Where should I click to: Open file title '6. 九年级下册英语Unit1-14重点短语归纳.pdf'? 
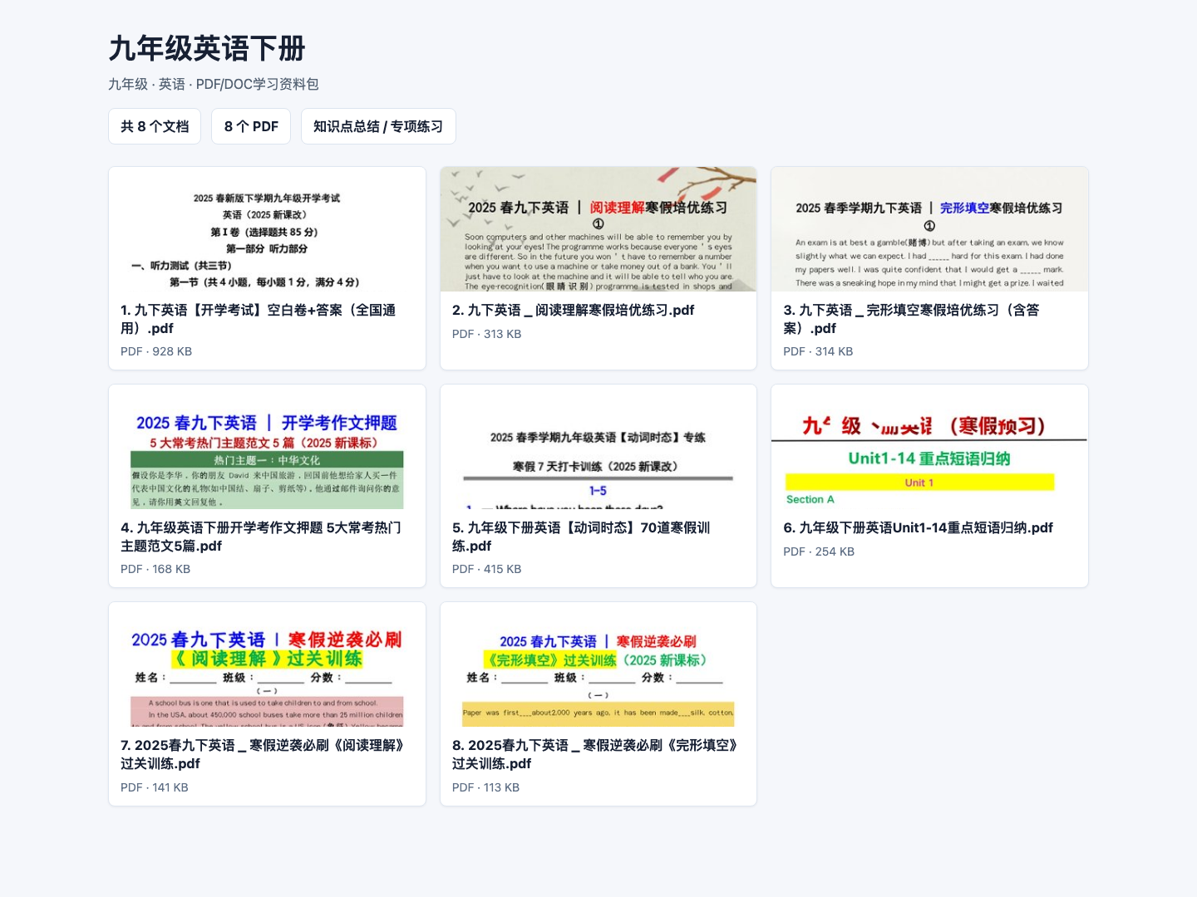point(918,527)
